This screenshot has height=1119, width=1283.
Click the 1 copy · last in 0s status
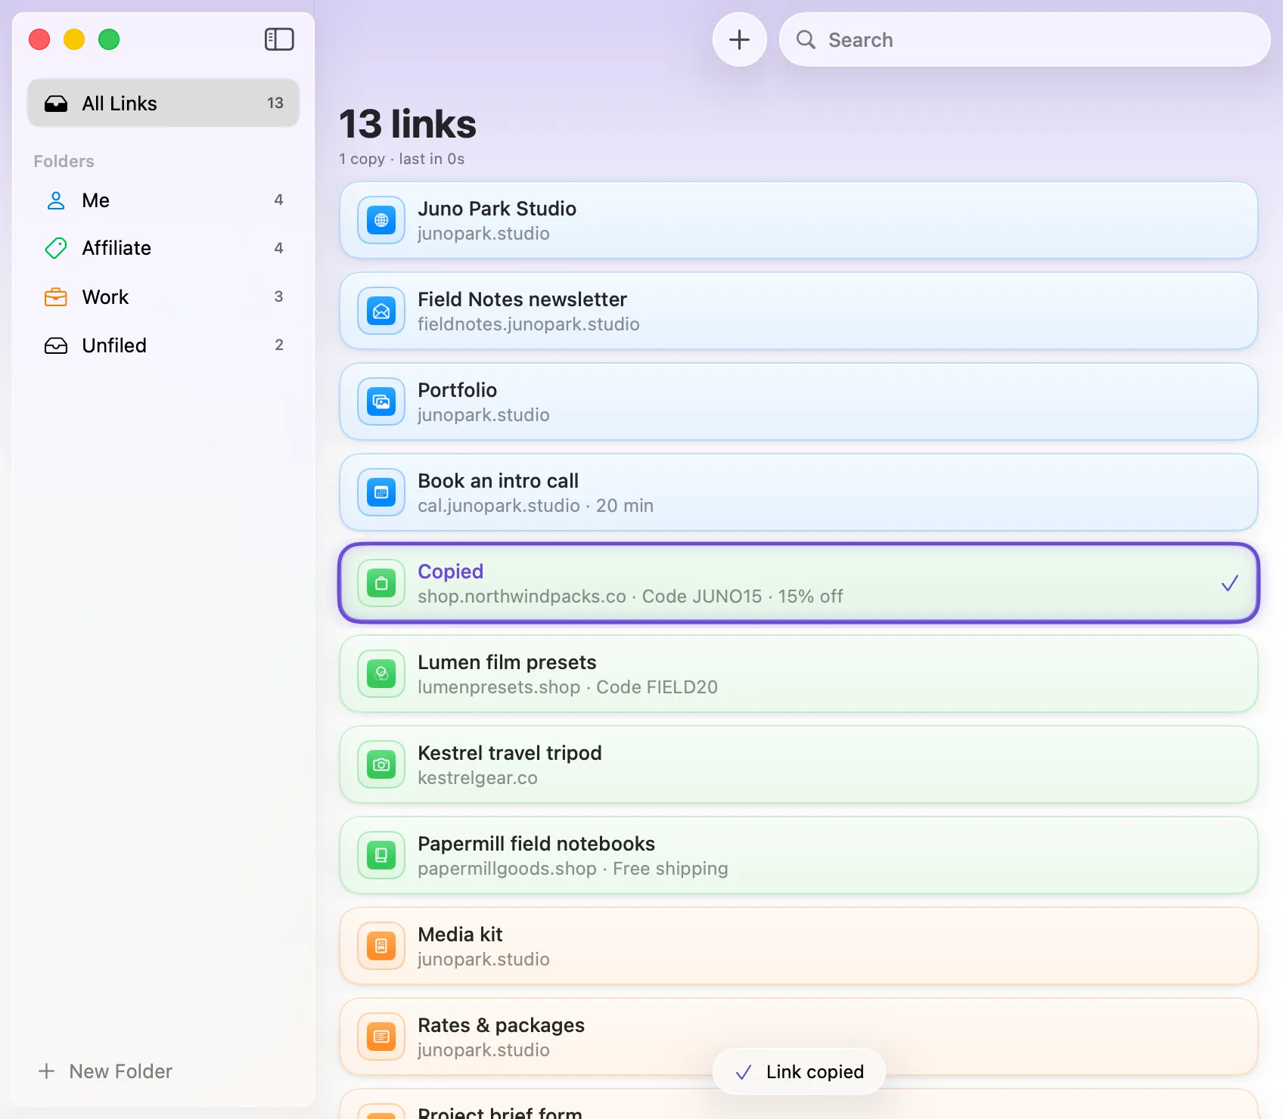402,159
